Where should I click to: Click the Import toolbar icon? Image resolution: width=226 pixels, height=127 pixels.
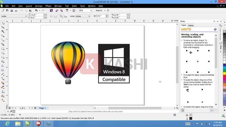click(x=57, y=11)
